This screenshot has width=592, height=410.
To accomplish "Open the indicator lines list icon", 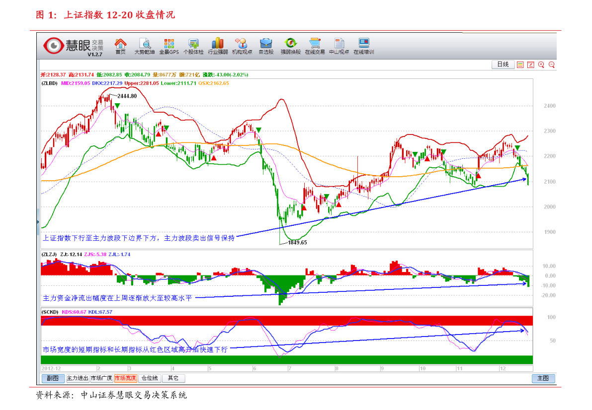I will coord(520,65).
